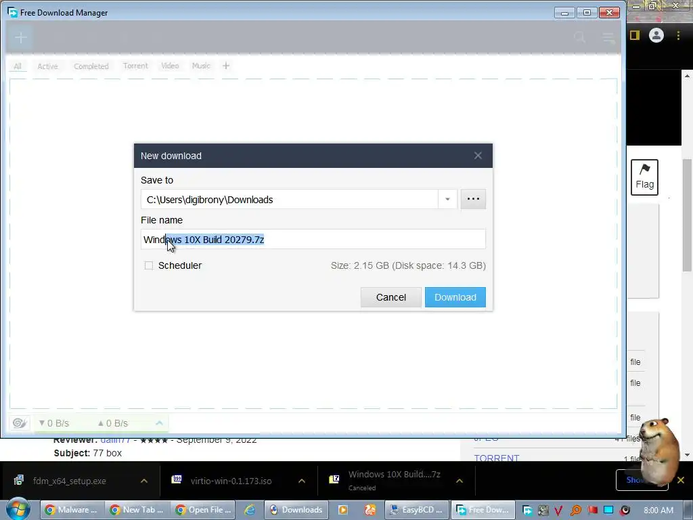Click the monitor tray icon

point(608,511)
